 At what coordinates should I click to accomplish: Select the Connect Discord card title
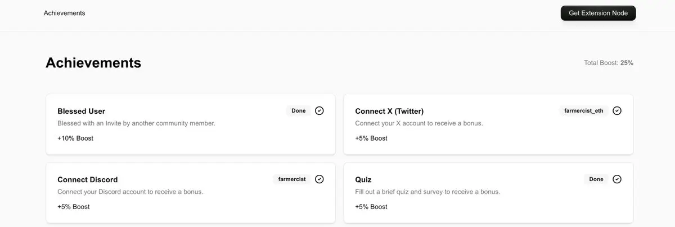tap(88, 180)
